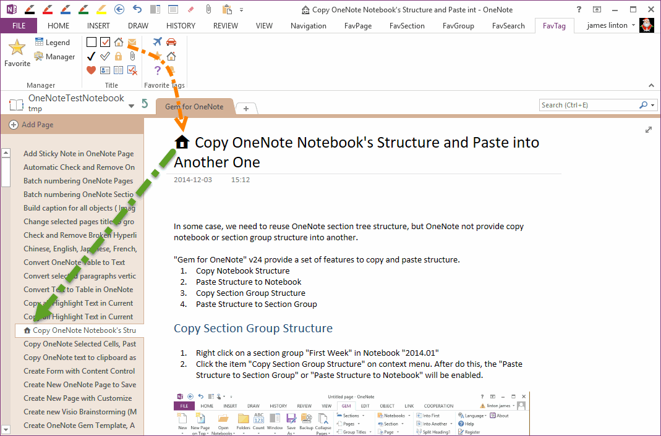This screenshot has width=661, height=436.
Task: Apply the airplane favorite tag
Action: (x=157, y=41)
